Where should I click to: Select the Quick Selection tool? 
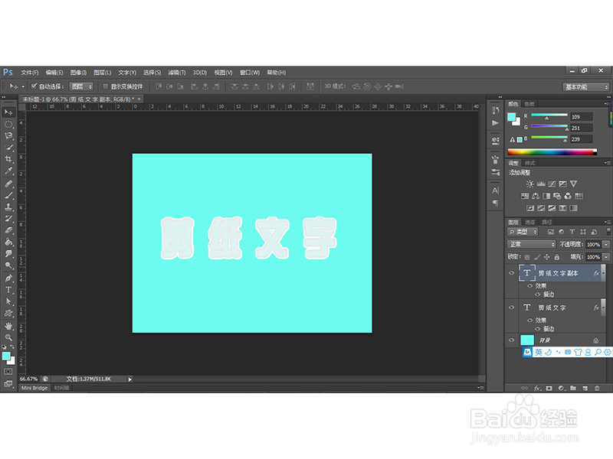pos(8,148)
